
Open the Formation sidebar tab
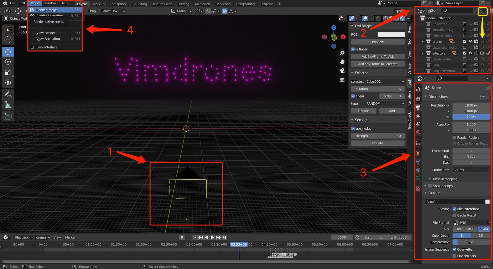click(x=409, y=99)
